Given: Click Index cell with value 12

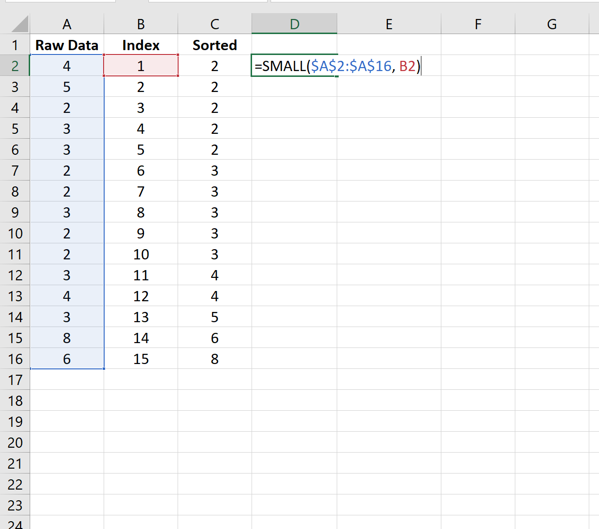Looking at the screenshot, I should [x=141, y=296].
